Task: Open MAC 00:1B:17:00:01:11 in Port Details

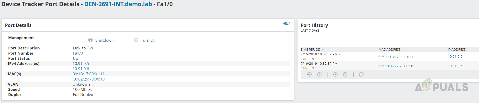Action: point(89,74)
